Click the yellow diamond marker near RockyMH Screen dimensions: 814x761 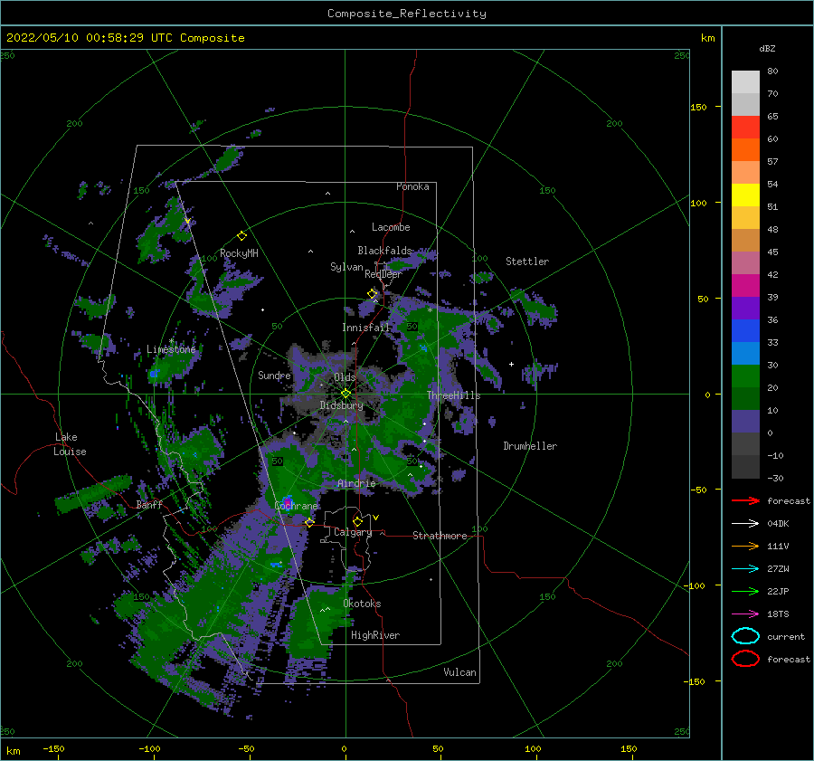(241, 236)
